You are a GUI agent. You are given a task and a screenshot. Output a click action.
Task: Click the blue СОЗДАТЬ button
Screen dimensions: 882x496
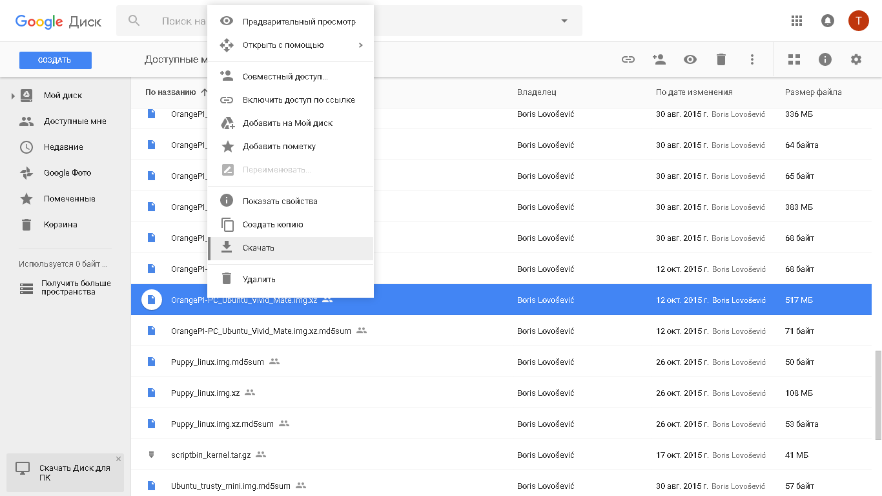56,60
